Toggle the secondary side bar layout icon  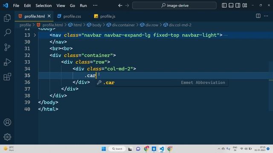[x=238, y=6]
